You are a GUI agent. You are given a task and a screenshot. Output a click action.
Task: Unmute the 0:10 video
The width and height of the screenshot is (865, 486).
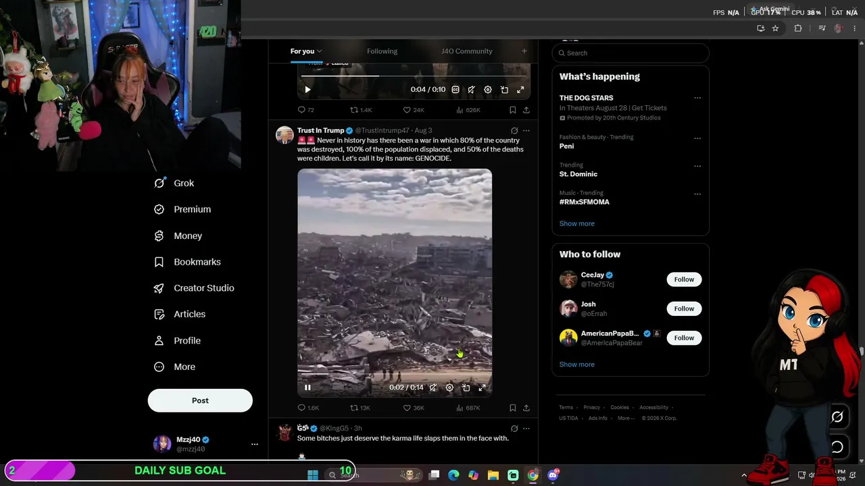tap(471, 89)
